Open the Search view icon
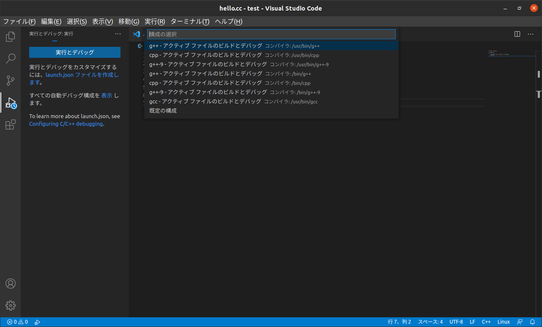 (x=11, y=59)
